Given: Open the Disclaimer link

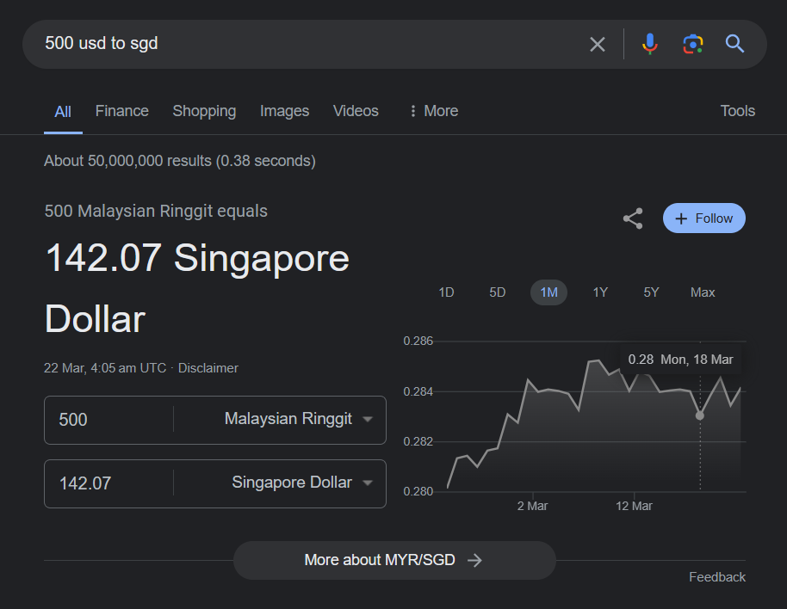Looking at the screenshot, I should click(208, 368).
